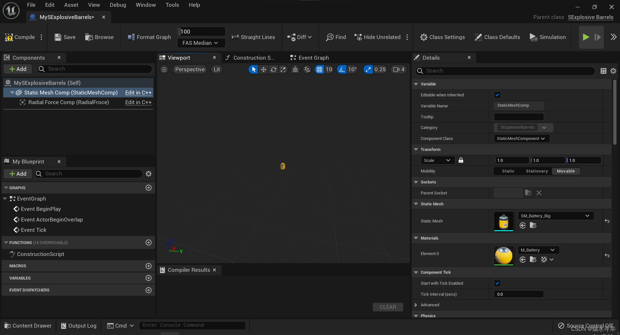Start Simulation mode

tap(548, 37)
